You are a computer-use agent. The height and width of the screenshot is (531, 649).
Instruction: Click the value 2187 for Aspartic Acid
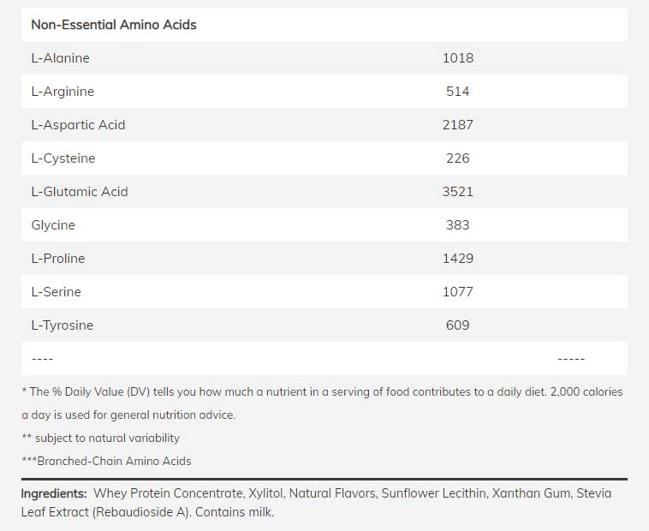pos(458,125)
